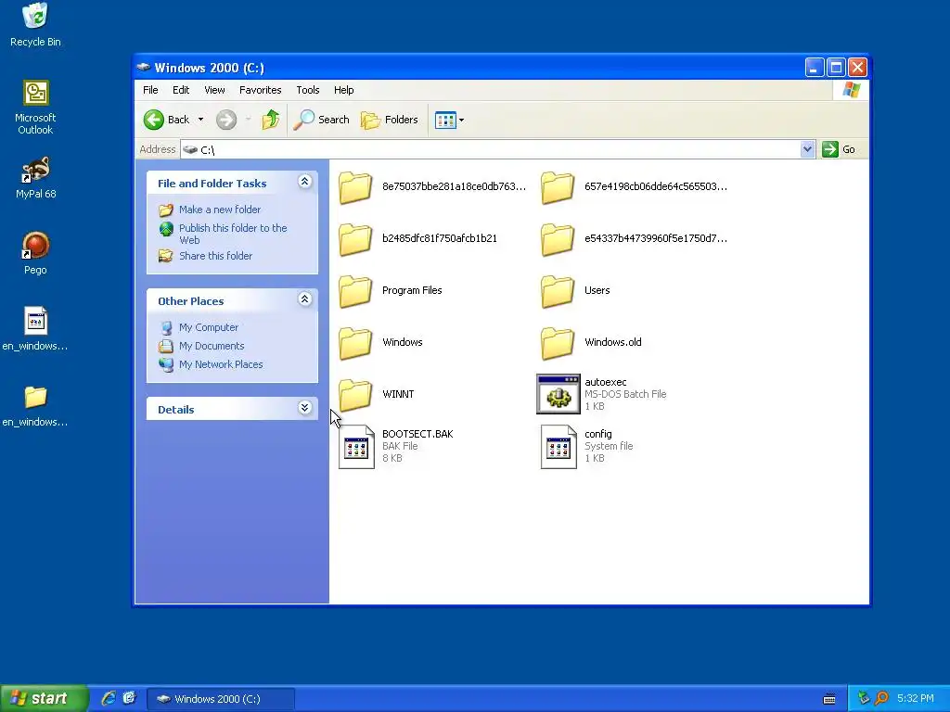Select the Pego desktop shortcut
The image size is (950, 712).
(x=36, y=254)
